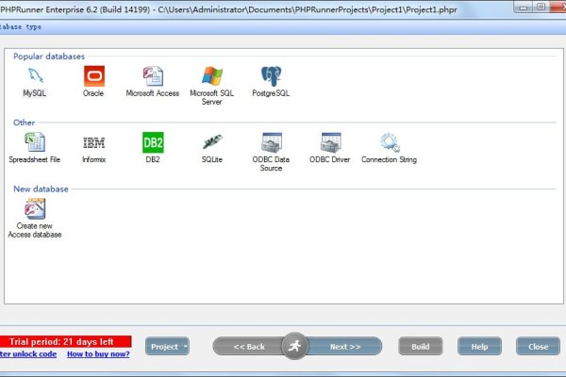Viewport: 566px width, 377px height.
Task: Select the ODBC Driver icon
Action: pos(330,143)
